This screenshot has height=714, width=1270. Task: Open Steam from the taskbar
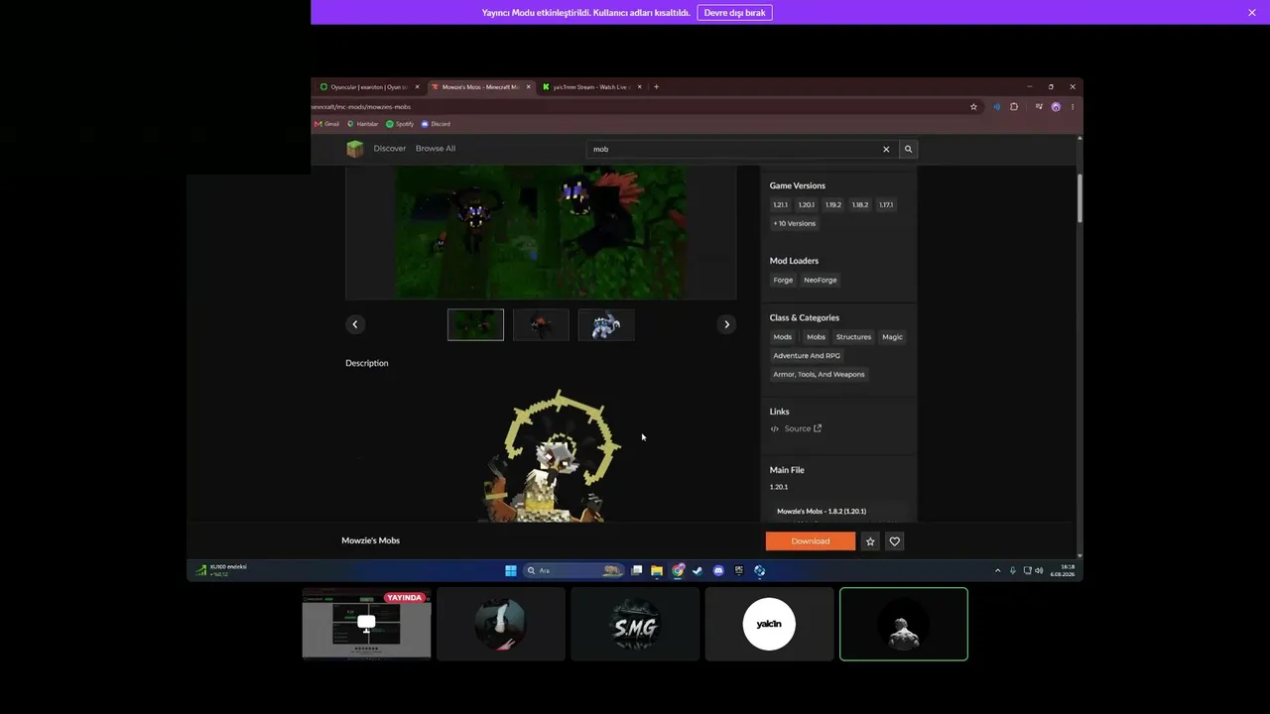698,570
